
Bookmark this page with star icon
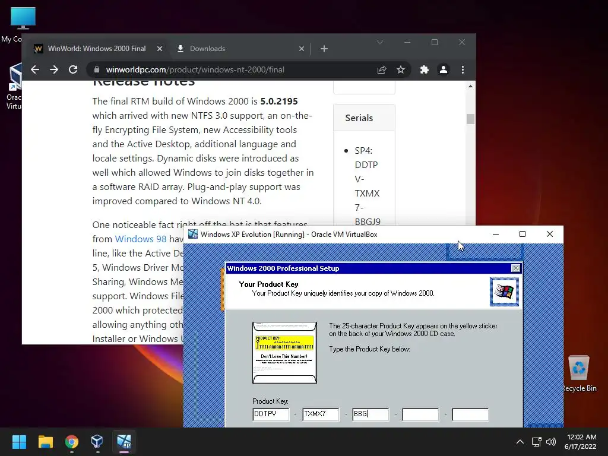pyautogui.click(x=401, y=70)
